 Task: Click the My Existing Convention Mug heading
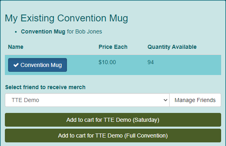67,18
